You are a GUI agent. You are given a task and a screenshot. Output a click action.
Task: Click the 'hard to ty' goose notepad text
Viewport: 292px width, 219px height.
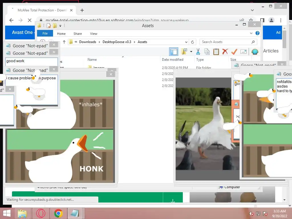click(284, 91)
